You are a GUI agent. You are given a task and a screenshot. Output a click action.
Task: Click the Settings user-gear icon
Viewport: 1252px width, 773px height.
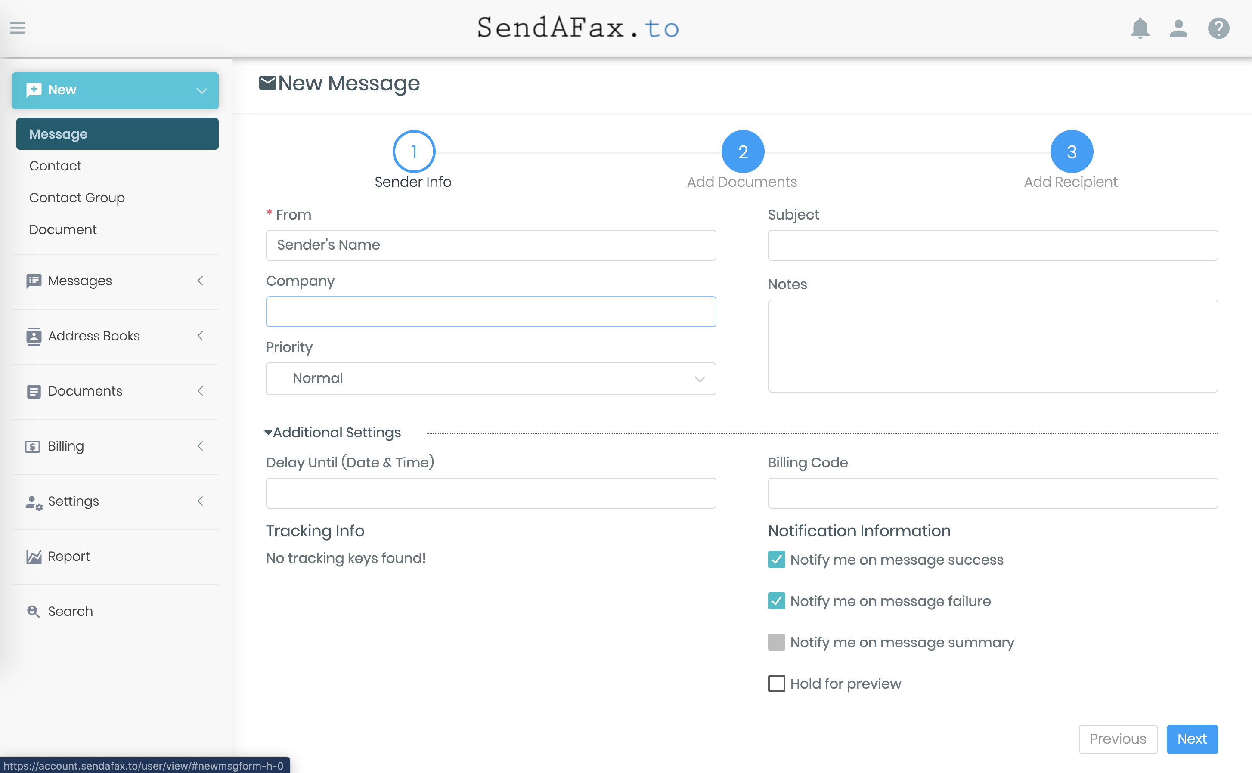point(34,503)
